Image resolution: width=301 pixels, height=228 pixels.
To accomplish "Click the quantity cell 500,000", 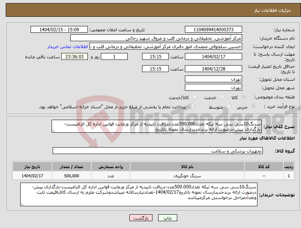I will 71,176.
